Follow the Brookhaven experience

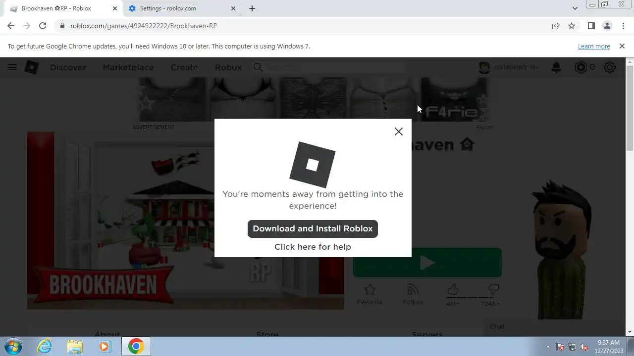pyautogui.click(x=413, y=294)
